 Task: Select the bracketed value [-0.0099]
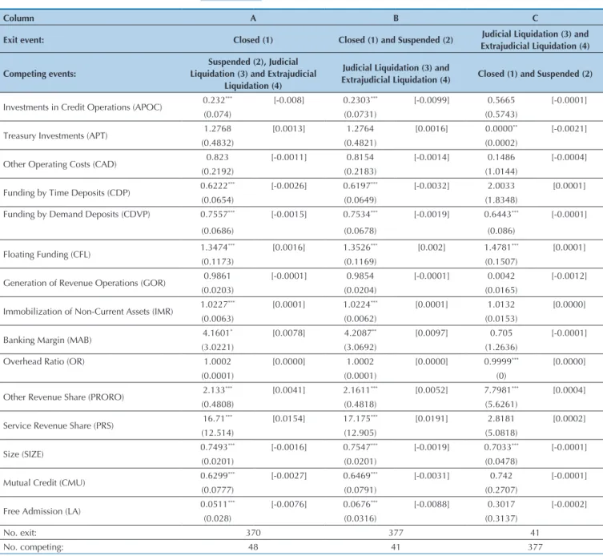pyautogui.click(x=432, y=100)
